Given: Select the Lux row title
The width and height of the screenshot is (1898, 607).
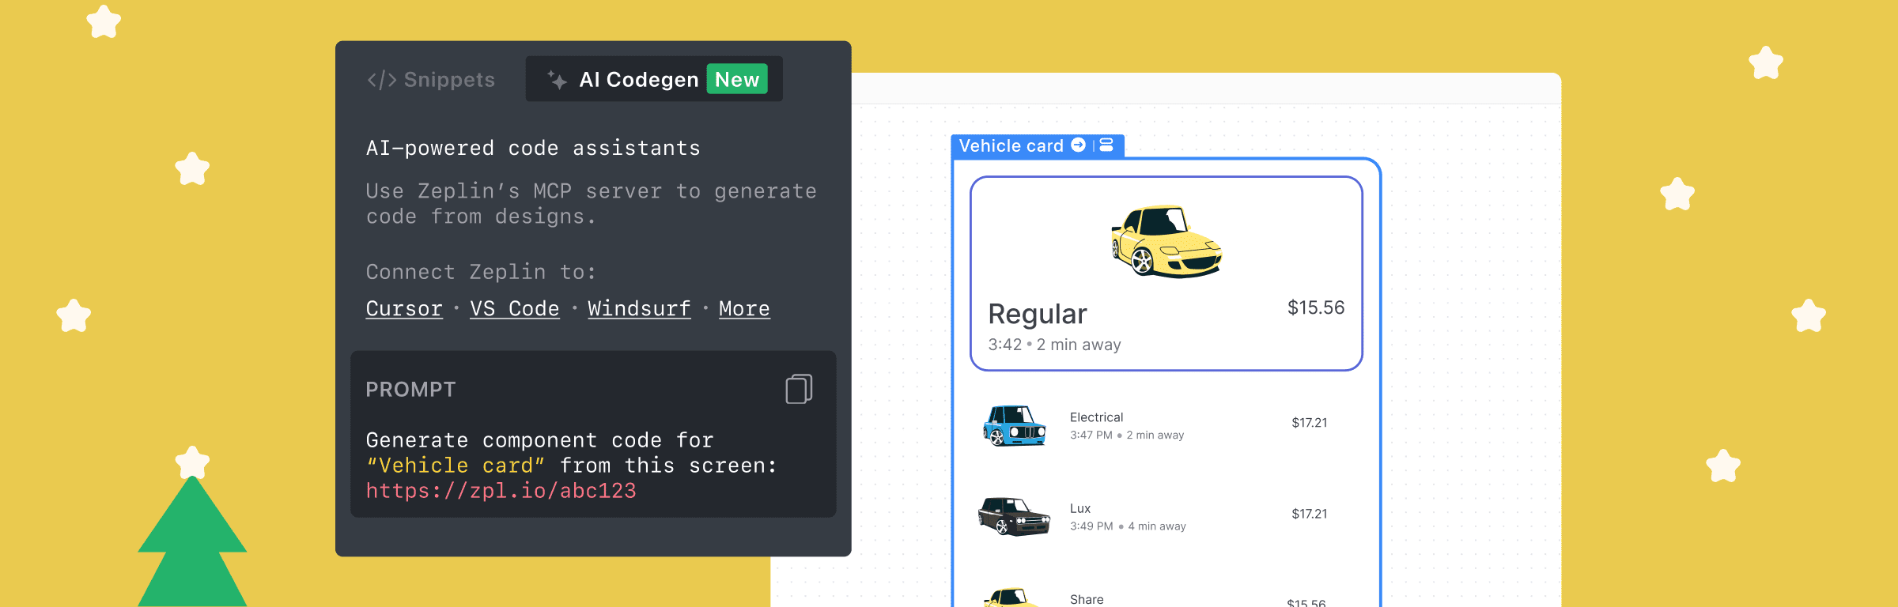Looking at the screenshot, I should tap(1080, 508).
